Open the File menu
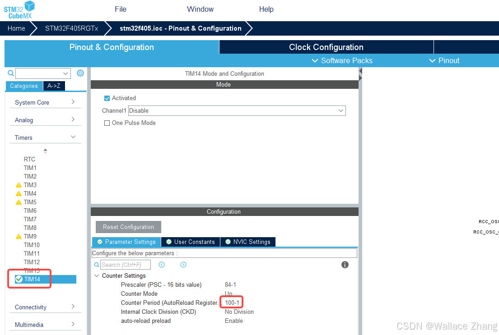Screen dimensions: 499x335 coord(121,9)
